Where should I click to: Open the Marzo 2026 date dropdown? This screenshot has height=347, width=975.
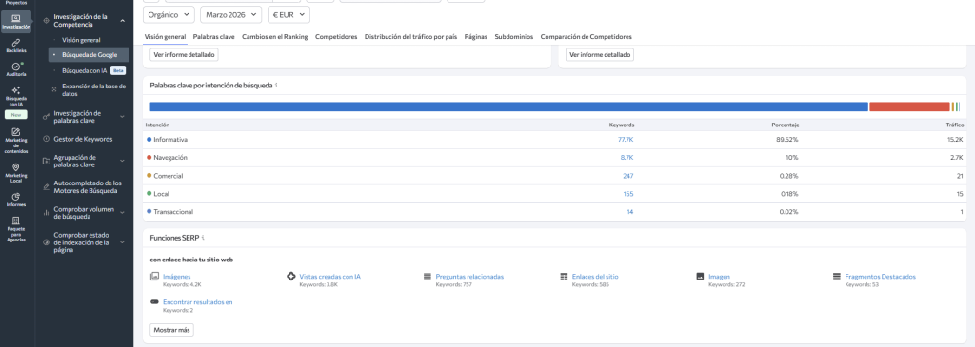pyautogui.click(x=230, y=14)
